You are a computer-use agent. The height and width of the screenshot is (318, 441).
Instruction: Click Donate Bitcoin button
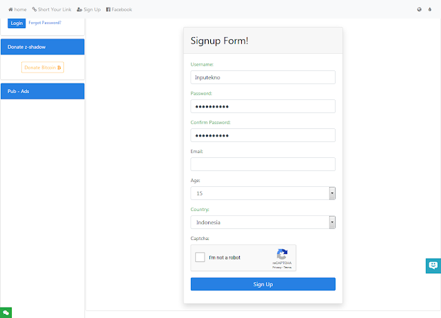click(43, 68)
